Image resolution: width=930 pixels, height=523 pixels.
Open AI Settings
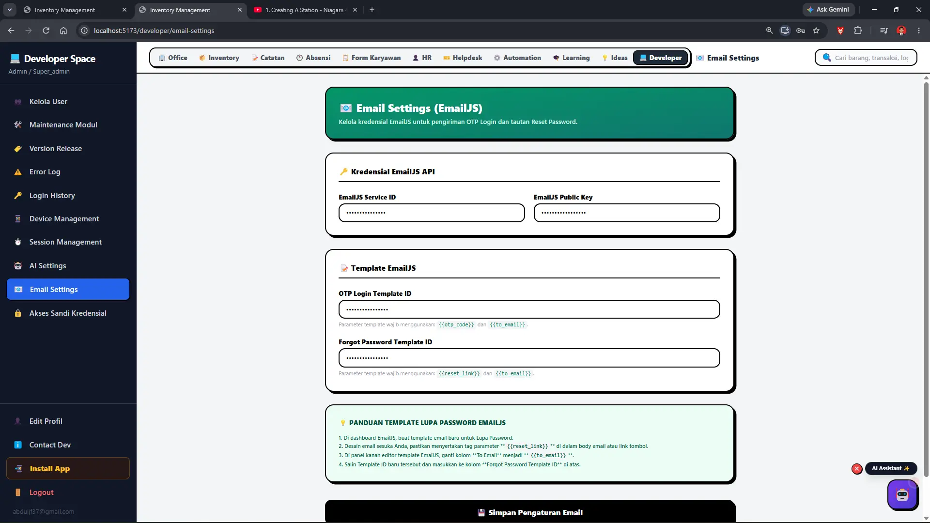pyautogui.click(x=68, y=266)
